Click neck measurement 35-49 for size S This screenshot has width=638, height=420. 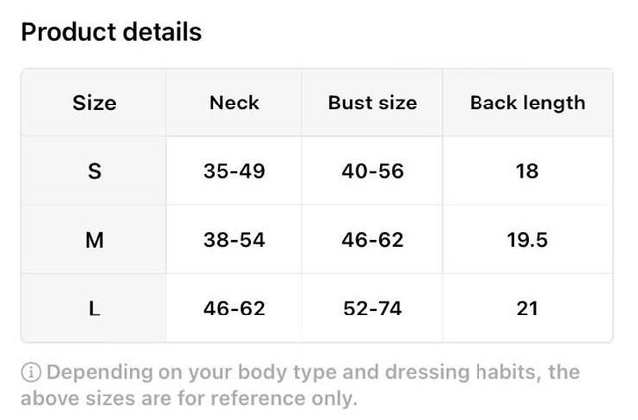click(234, 171)
